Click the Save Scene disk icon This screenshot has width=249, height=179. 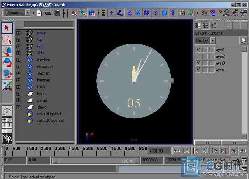tap(57, 13)
